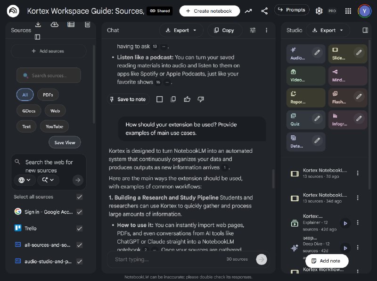The width and height of the screenshot is (377, 281).
Task: Open chat response settings via the sliders icon
Action: pyautogui.click(x=253, y=30)
